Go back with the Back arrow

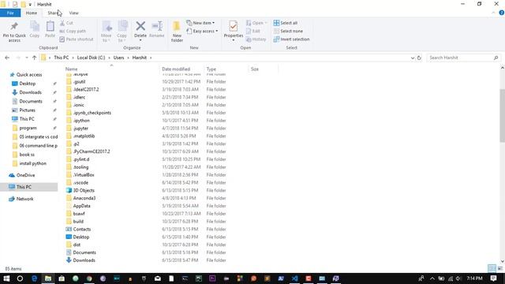(7, 58)
